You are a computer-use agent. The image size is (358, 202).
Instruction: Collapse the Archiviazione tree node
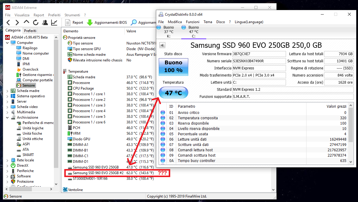pos(8,117)
